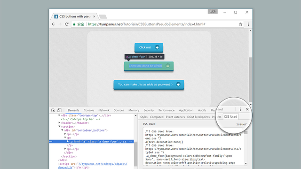Select the closing /p tag line

(x=70, y=145)
